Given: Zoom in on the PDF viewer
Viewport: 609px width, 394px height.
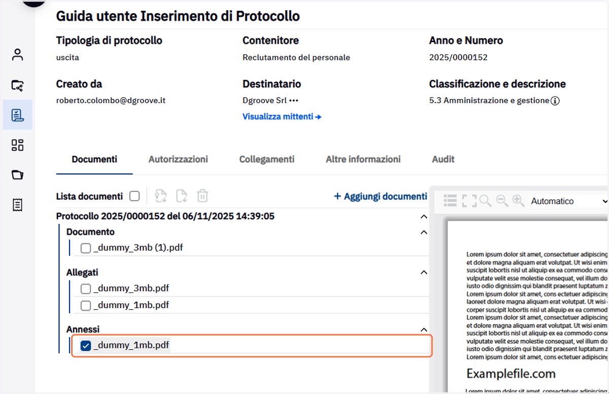Looking at the screenshot, I should coord(518,201).
